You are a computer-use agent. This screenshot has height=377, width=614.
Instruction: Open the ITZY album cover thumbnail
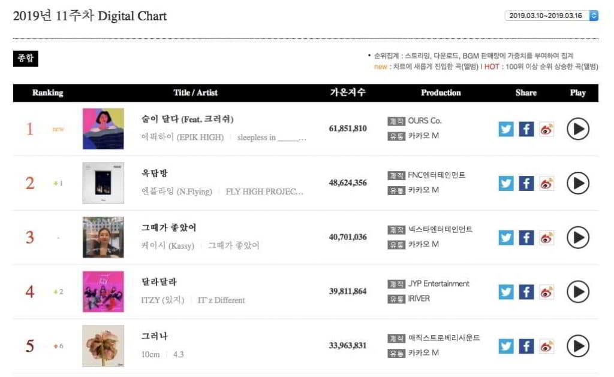click(x=103, y=291)
